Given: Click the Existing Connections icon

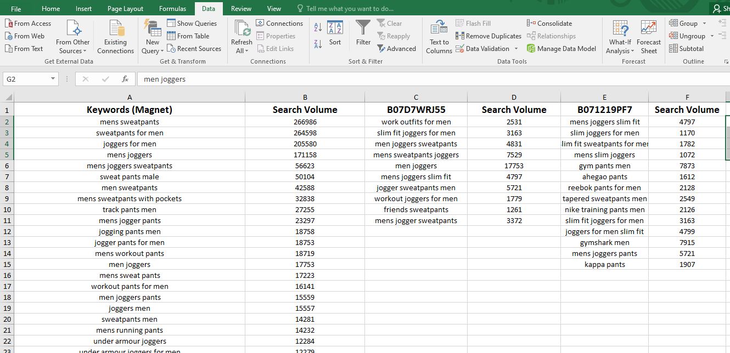Looking at the screenshot, I should point(115,36).
